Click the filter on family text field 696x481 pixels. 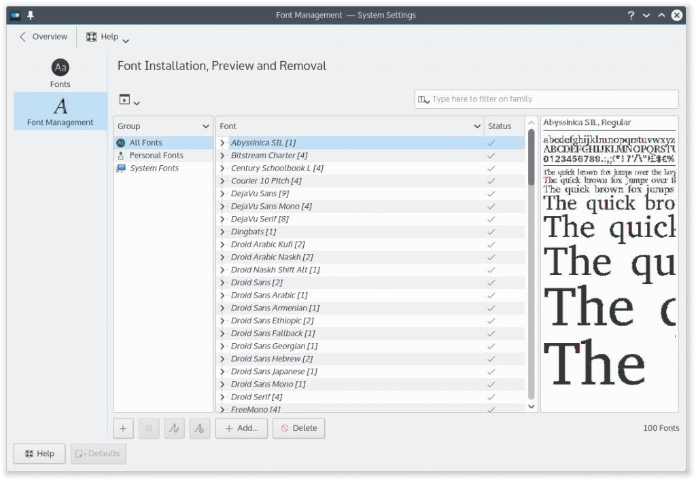(x=551, y=99)
